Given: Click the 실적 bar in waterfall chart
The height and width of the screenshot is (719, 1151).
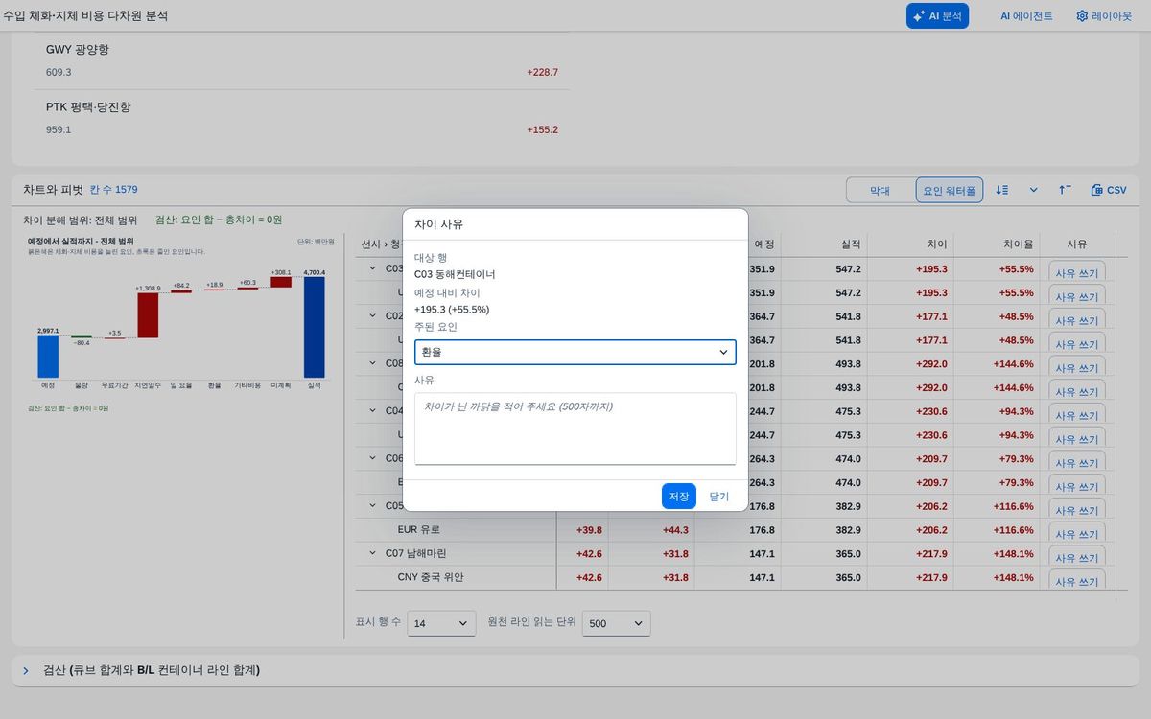Looking at the screenshot, I should click(314, 327).
